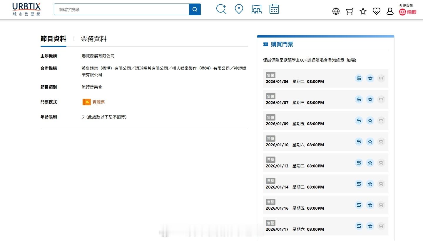Show ticket prices for 2026/01/09
The height and width of the screenshot is (241, 423).
point(359,120)
